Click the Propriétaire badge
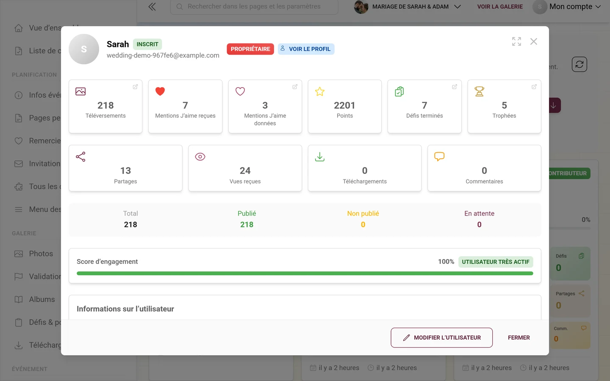 250,49
